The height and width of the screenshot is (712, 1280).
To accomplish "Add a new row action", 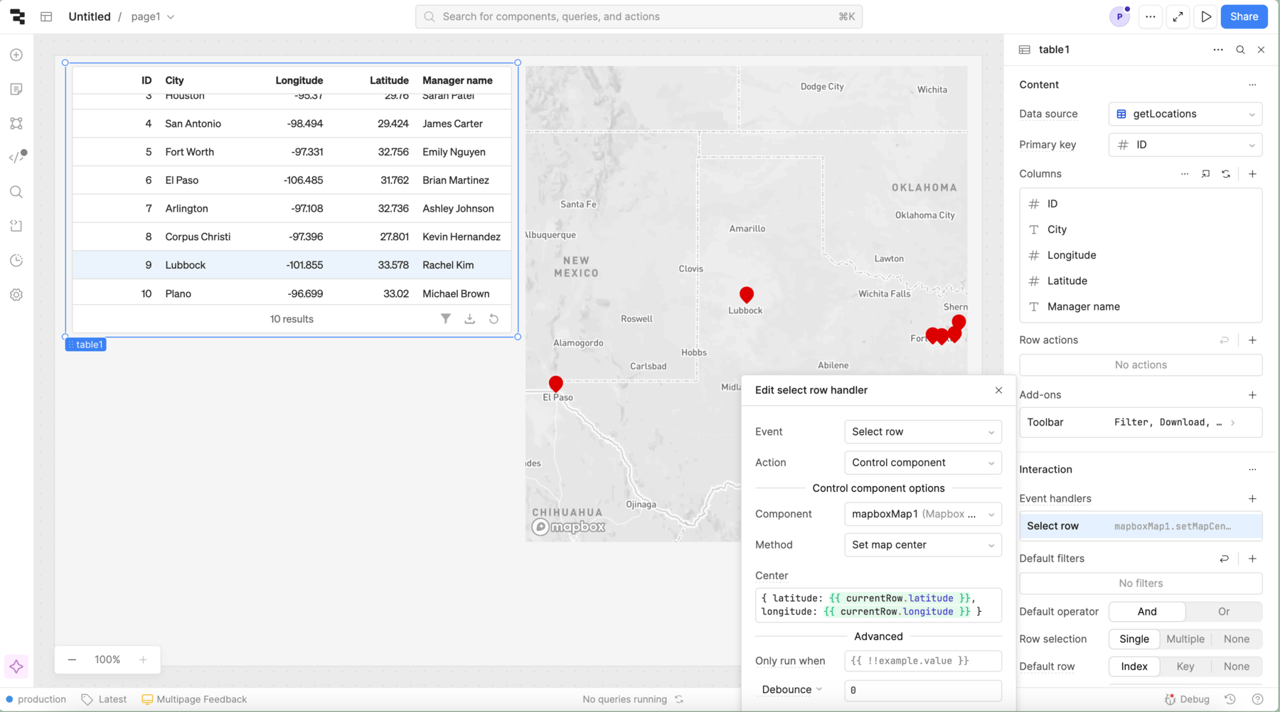I will tap(1252, 340).
